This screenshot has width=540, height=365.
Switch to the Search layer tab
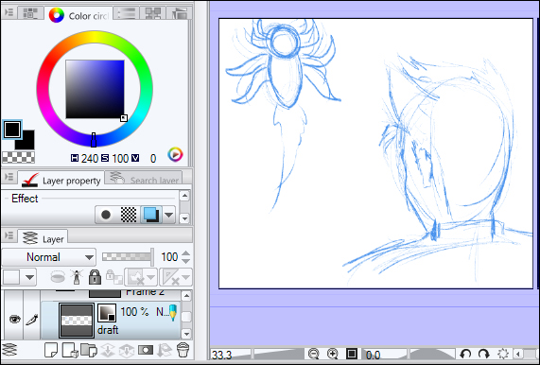[x=144, y=178]
